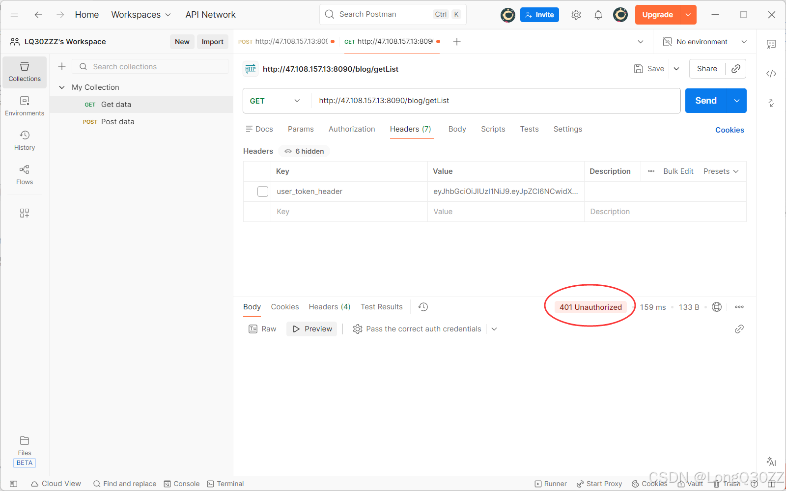Open the No environment selector
This screenshot has height=491, width=786.
click(705, 42)
